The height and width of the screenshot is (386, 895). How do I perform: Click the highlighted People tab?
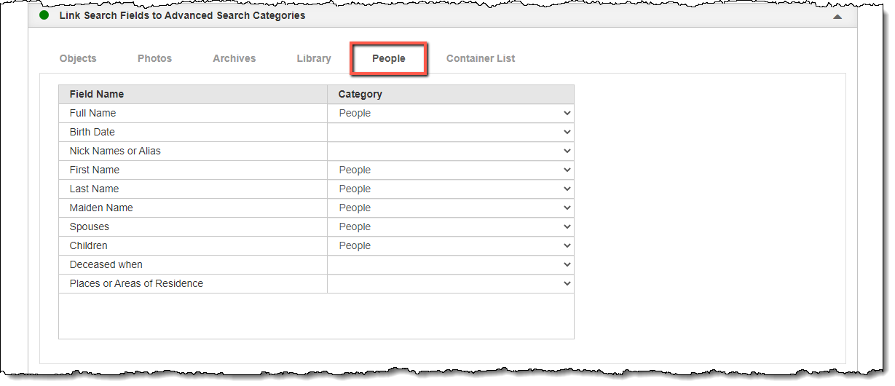(x=388, y=58)
